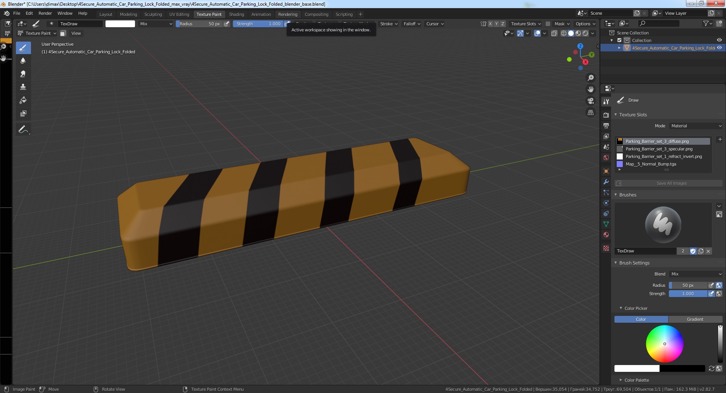This screenshot has height=393, width=726.
Task: Select the Clone stamp tool
Action: point(23,87)
